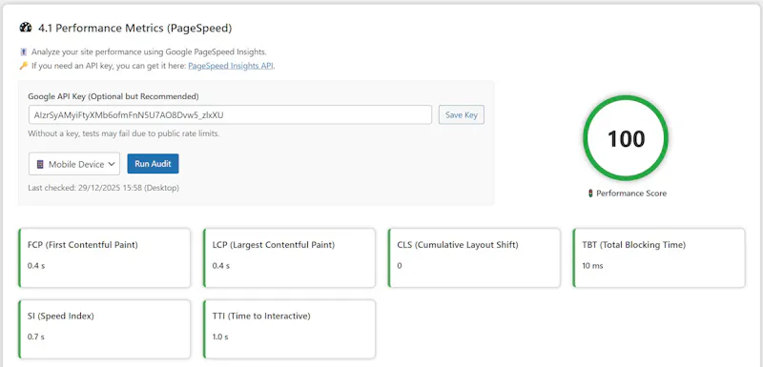This screenshot has width=763, height=367.
Task: Open the Mobile Device dropdown
Action: click(74, 164)
